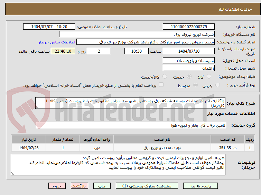Select the کالا radio button
The image size is (261, 195).
point(209,76)
